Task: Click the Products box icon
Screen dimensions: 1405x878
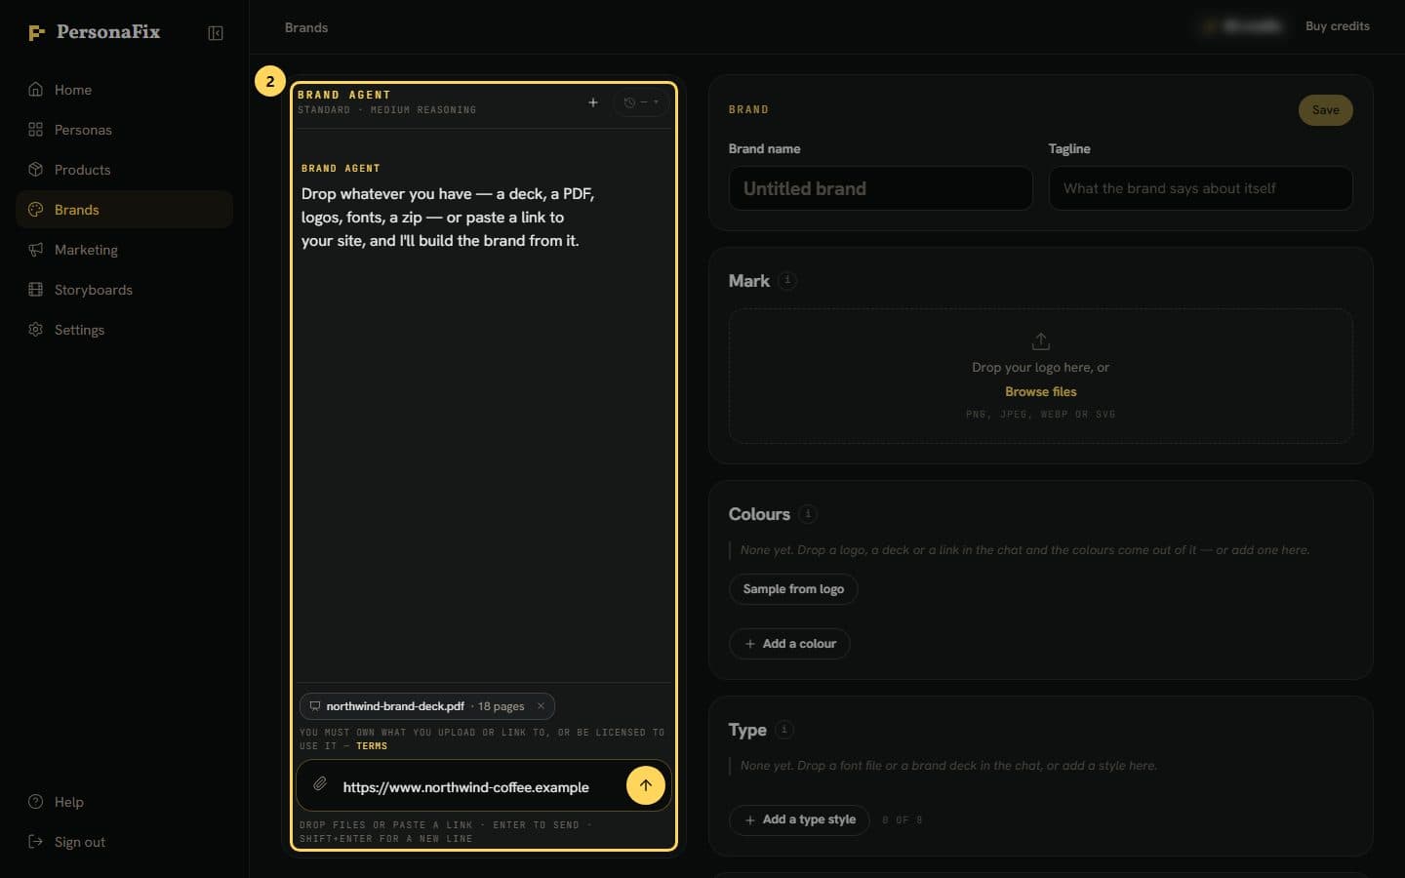Action: click(36, 170)
